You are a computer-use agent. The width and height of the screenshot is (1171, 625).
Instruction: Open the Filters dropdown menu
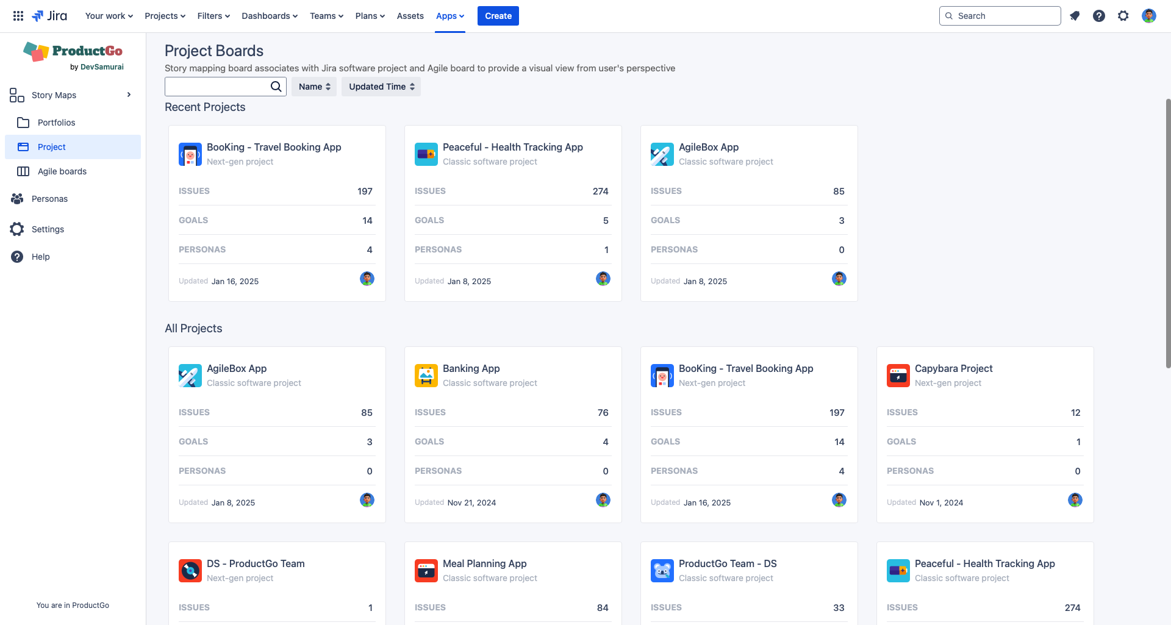click(x=213, y=16)
